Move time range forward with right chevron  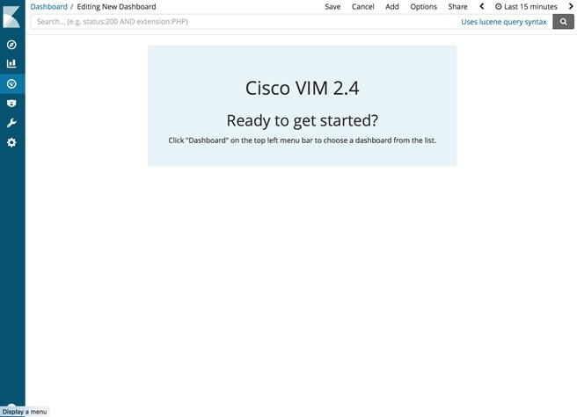pyautogui.click(x=571, y=6)
